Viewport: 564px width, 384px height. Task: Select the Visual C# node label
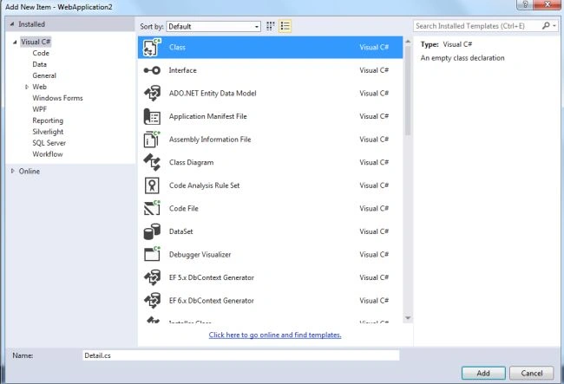click(36, 42)
